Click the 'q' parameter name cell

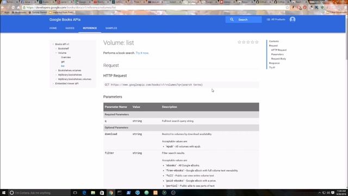click(105, 121)
